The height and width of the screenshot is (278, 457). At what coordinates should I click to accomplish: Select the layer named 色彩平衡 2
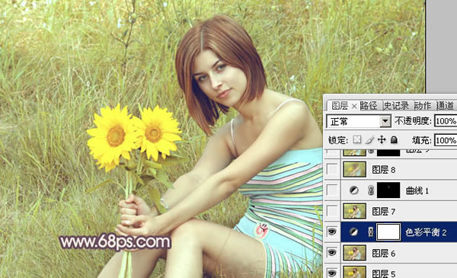pyautogui.click(x=426, y=232)
